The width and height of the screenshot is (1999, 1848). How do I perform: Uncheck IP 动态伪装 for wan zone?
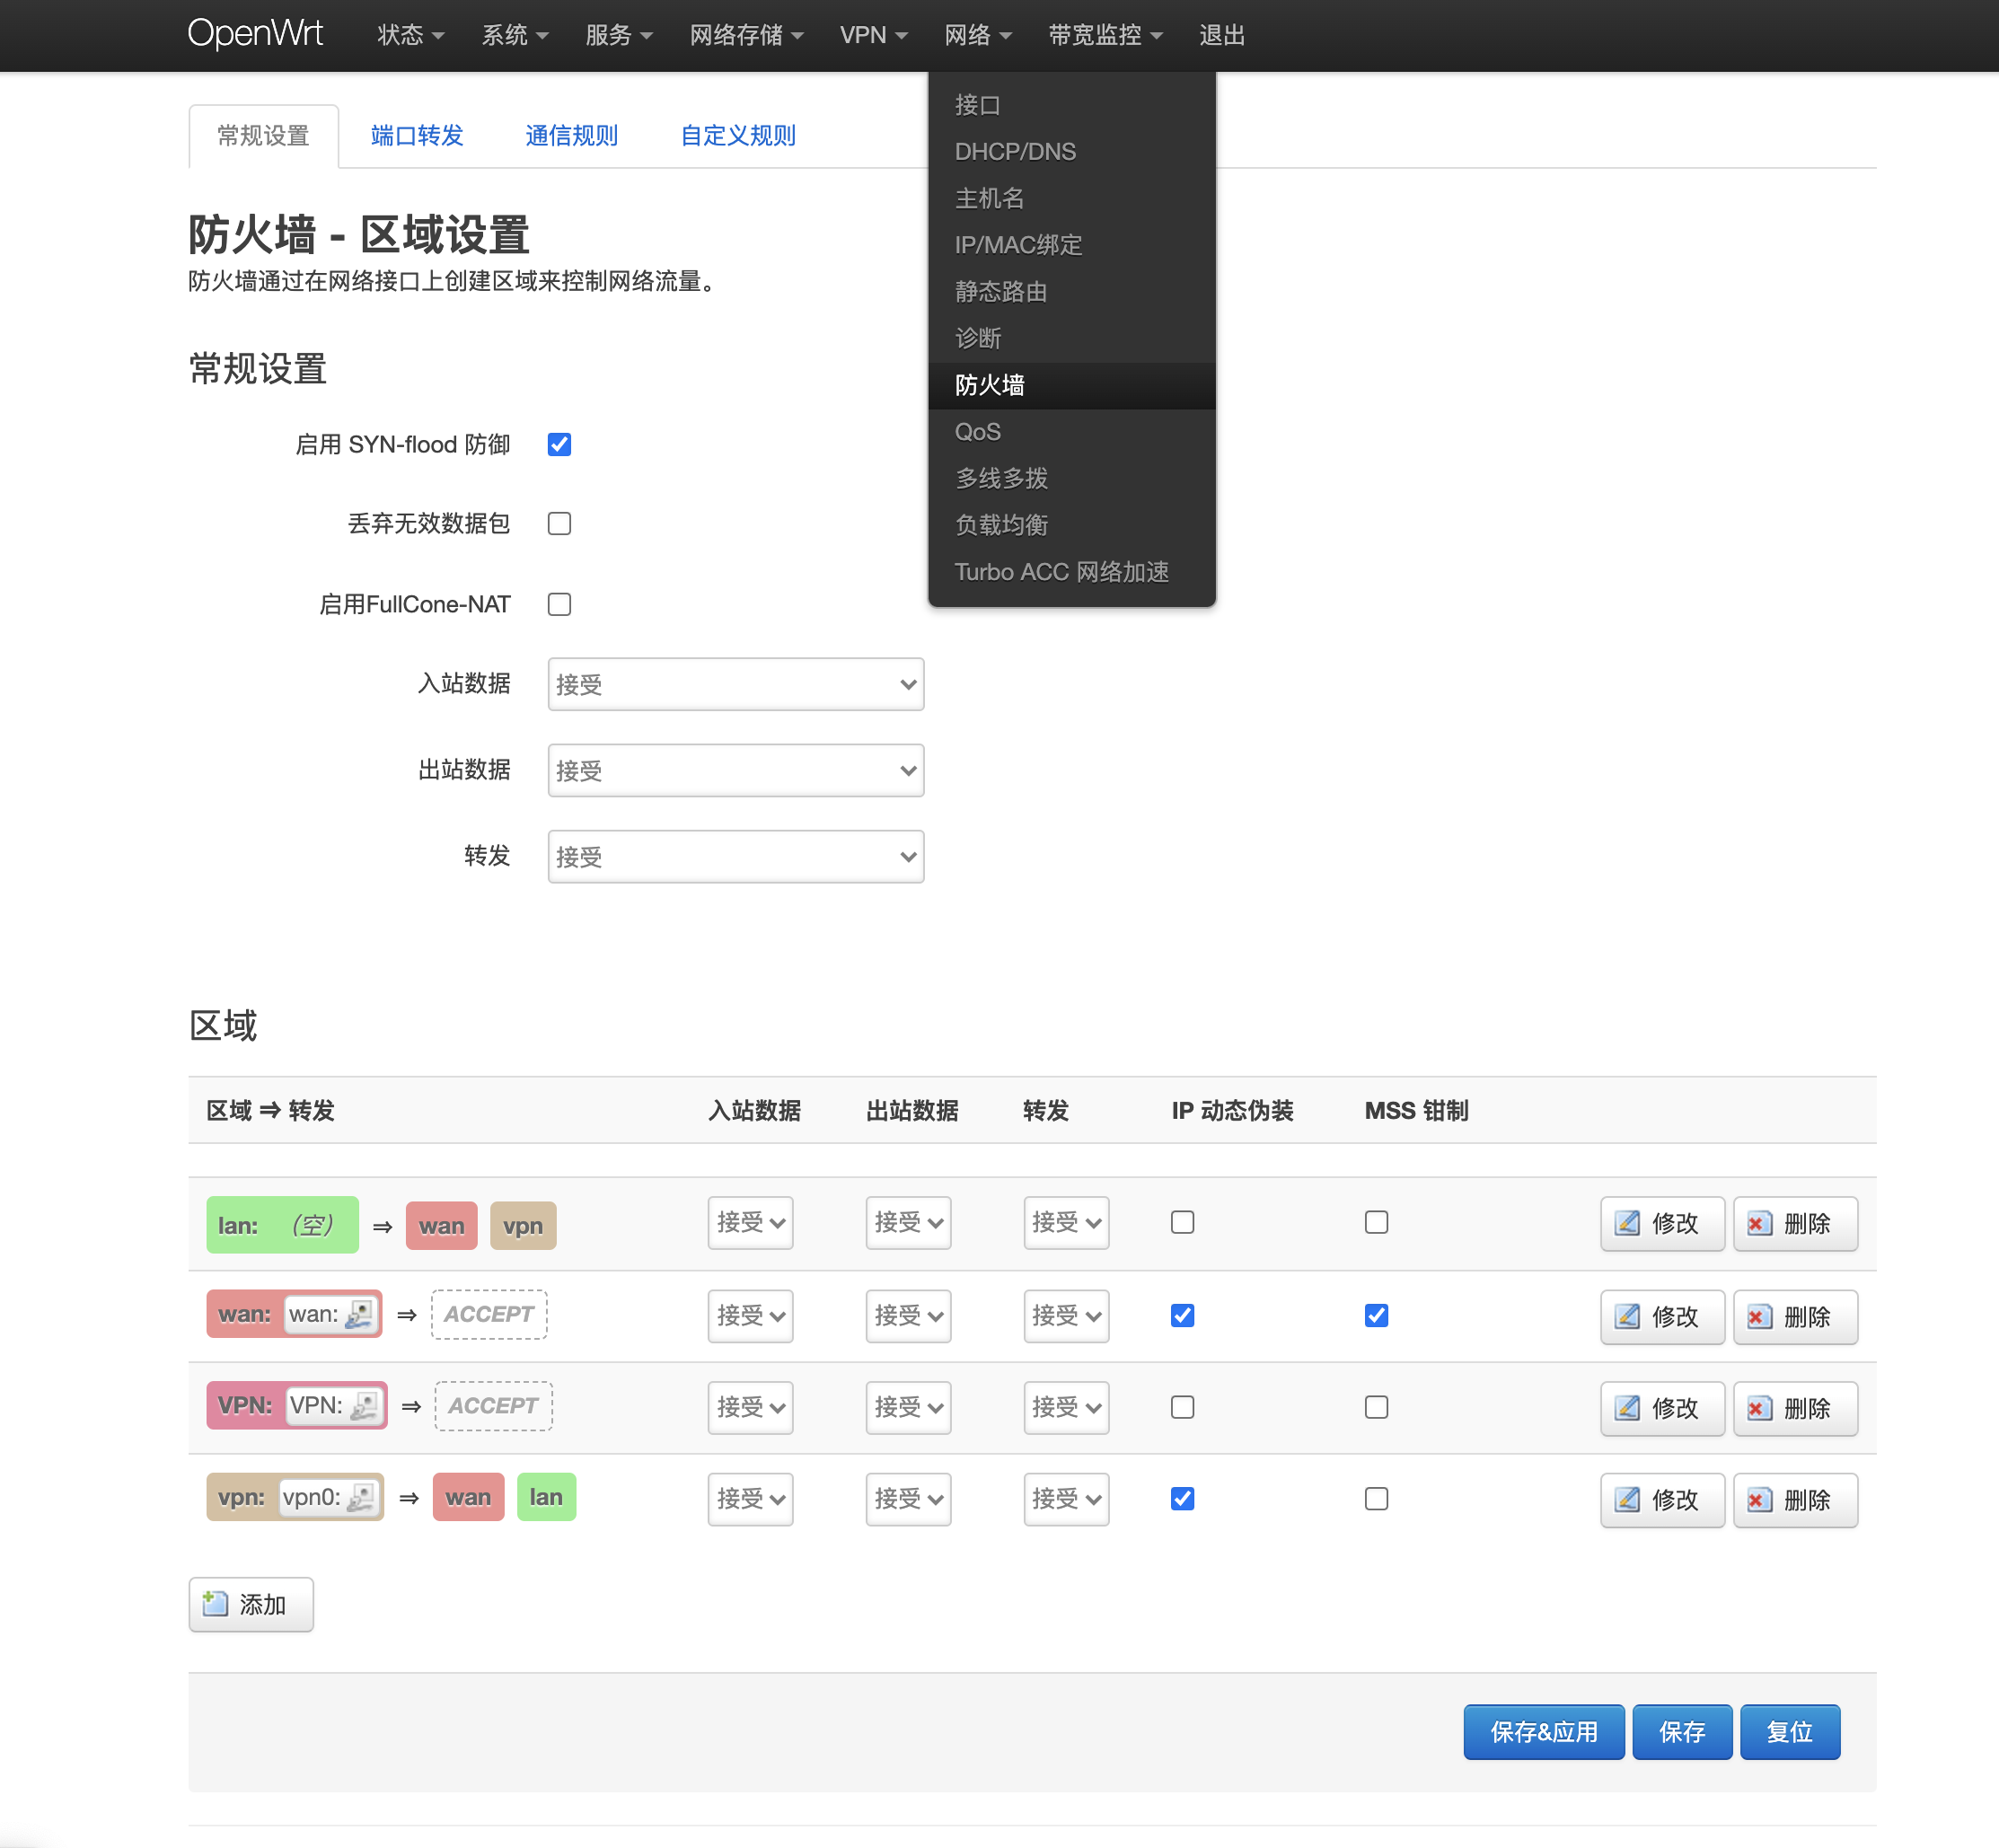pyautogui.click(x=1182, y=1315)
